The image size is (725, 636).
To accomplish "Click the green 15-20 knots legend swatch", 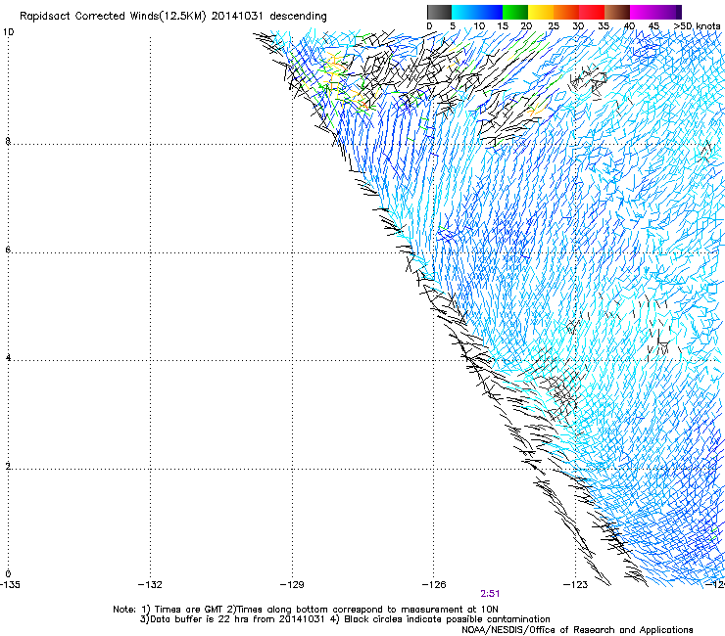I will click(x=515, y=12).
